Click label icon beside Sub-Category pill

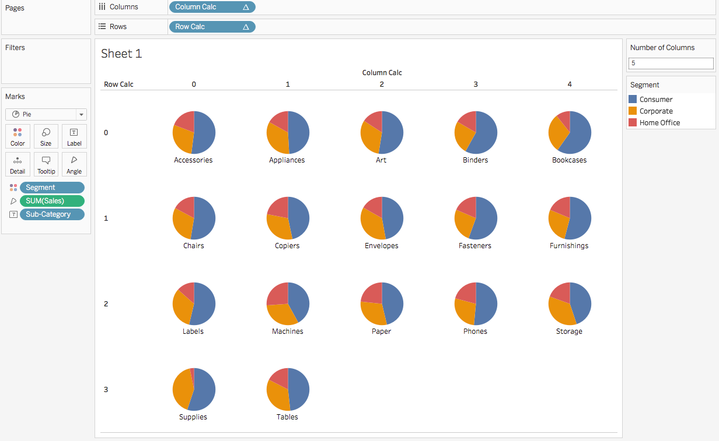(x=13, y=214)
